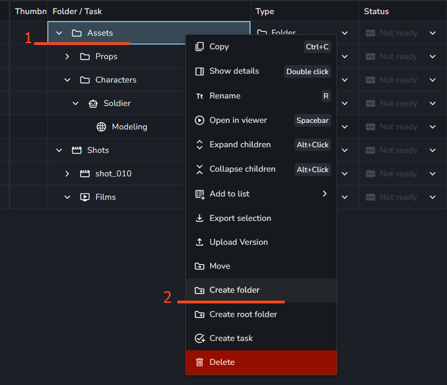Click the shot_010 clapperboard icon
The height and width of the screenshot is (385, 447).
pos(85,174)
